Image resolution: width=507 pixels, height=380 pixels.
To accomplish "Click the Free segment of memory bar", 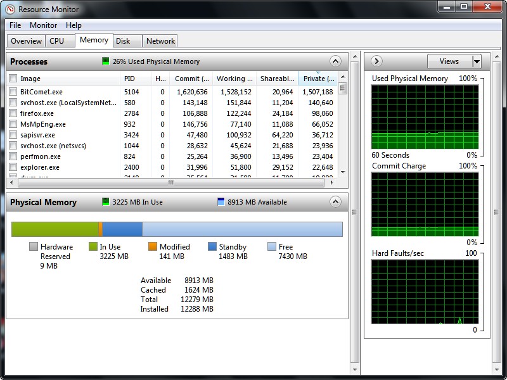I will [242, 229].
